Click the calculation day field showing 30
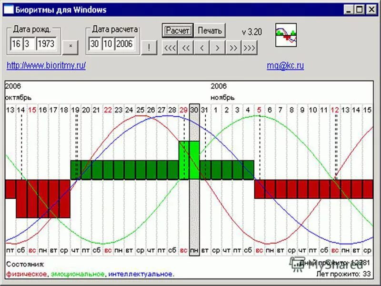Image resolution: width=381 pixels, height=286 pixels. pyautogui.click(x=94, y=44)
